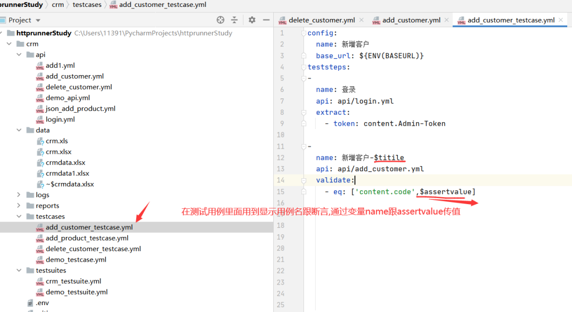Click add_customer_testcase.yml breadcrumb
This screenshot has width=572, height=312.
click(163, 5)
